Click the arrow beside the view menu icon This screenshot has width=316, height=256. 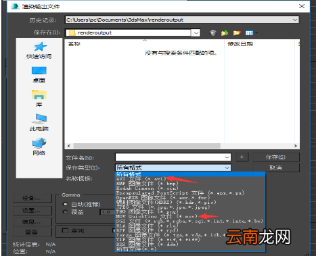[x=256, y=33]
